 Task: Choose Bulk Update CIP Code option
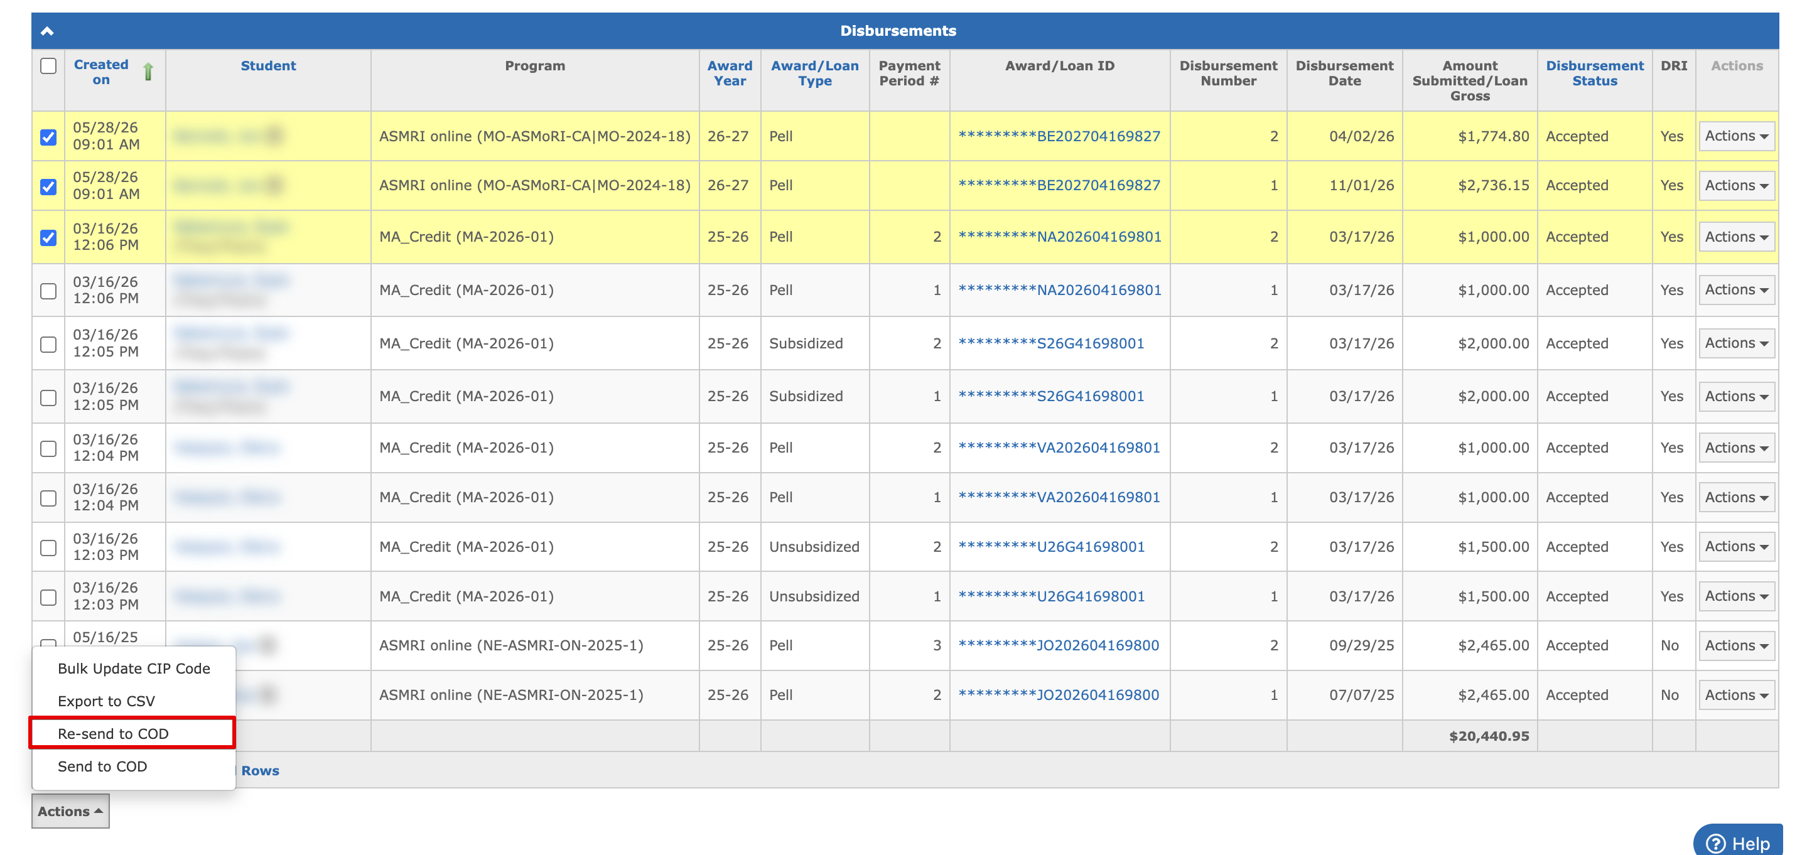click(x=134, y=669)
